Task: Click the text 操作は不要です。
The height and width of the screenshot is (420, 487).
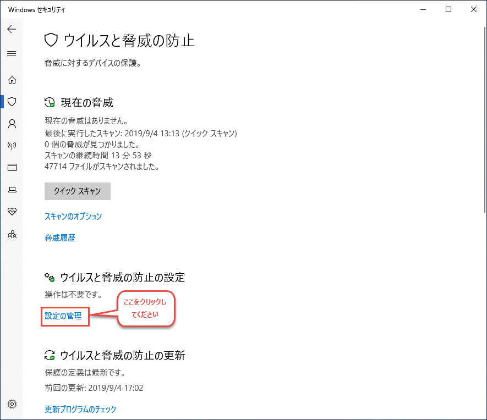Action: coord(74,294)
